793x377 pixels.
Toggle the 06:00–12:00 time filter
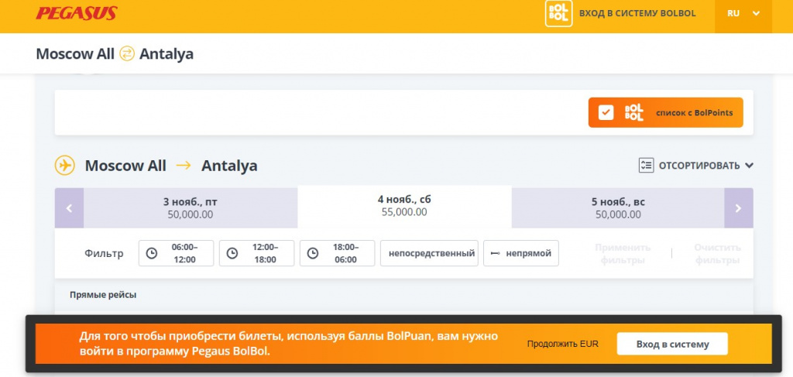(x=176, y=253)
